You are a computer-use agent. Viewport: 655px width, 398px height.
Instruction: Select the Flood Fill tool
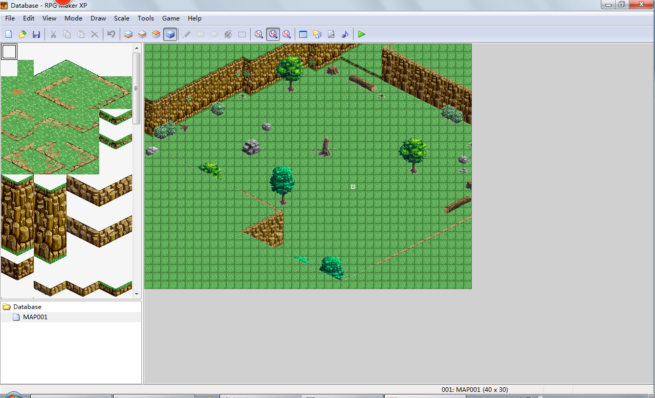[228, 34]
